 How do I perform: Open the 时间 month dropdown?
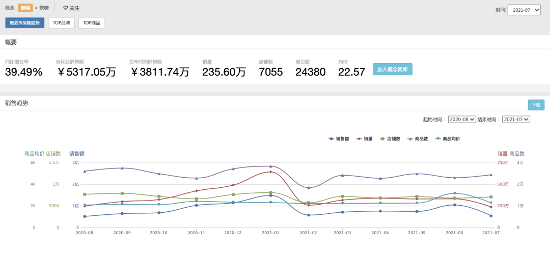pyautogui.click(x=525, y=10)
